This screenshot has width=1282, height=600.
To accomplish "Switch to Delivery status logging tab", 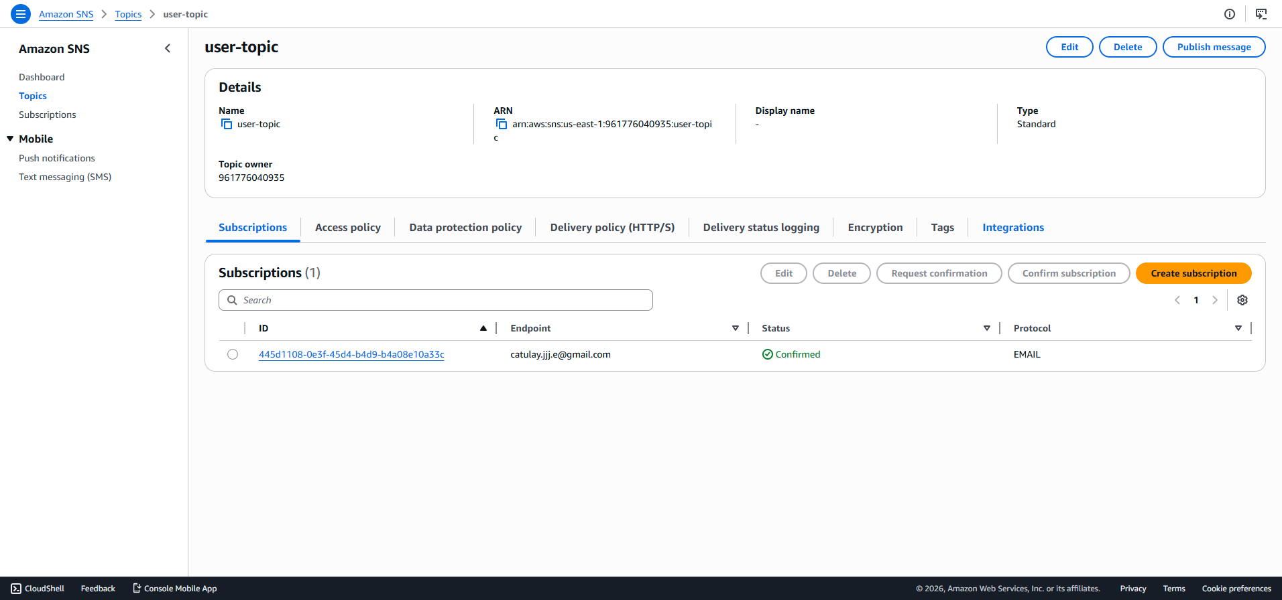I will click(x=761, y=228).
